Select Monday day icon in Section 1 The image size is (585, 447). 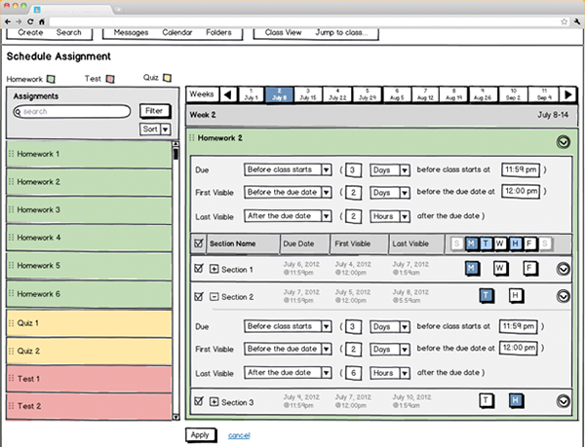pyautogui.click(x=472, y=268)
